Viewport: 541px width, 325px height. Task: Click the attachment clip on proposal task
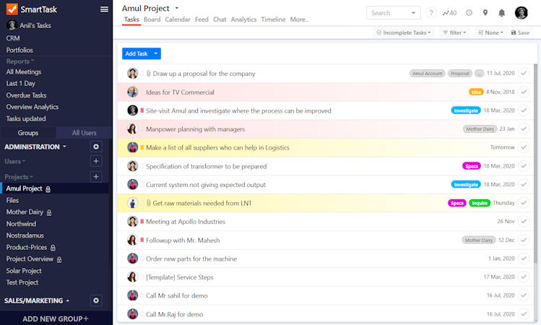(x=148, y=74)
